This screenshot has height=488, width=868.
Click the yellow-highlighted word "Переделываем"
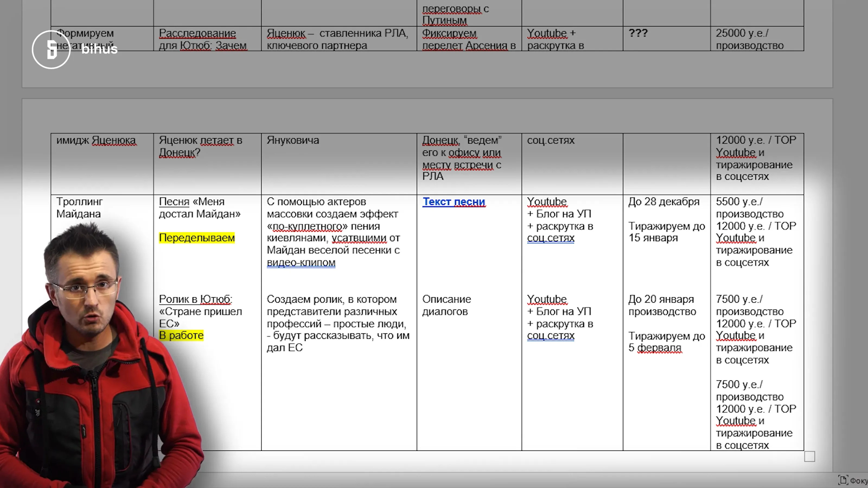[197, 238]
